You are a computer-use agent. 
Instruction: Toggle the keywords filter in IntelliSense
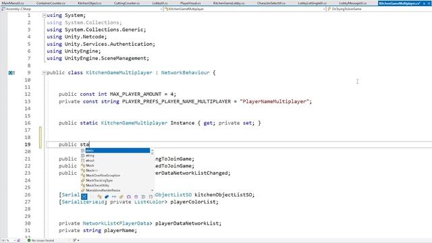click(x=143, y=196)
